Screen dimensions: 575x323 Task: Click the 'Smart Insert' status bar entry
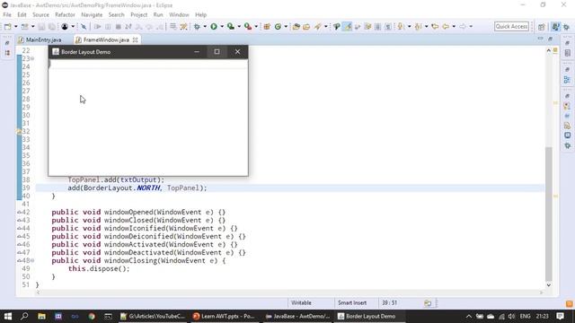(352, 303)
